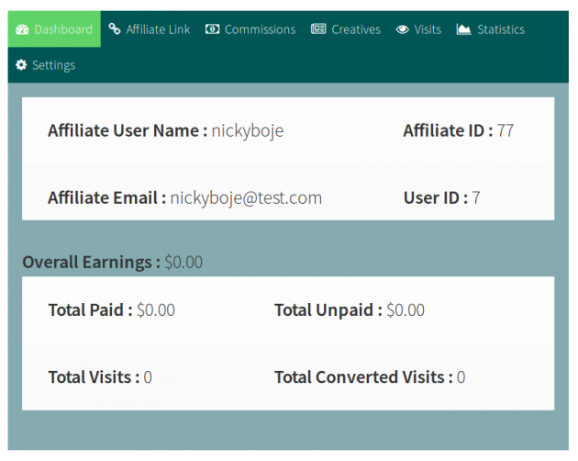Click the Total Paid $0.00 value
This screenshot has height=461, width=578.
pyautogui.click(x=156, y=310)
